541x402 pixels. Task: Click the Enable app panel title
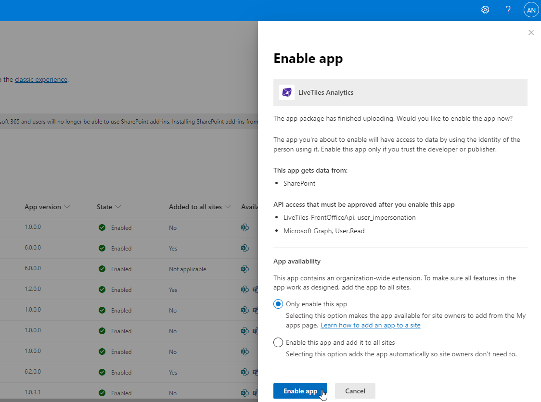308,59
